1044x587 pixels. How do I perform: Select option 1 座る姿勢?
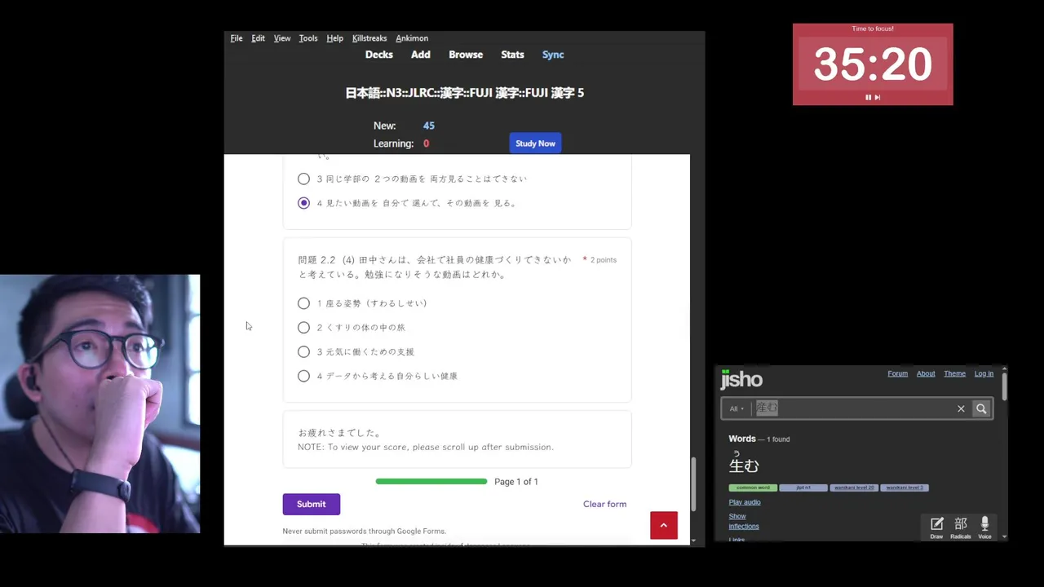303,303
